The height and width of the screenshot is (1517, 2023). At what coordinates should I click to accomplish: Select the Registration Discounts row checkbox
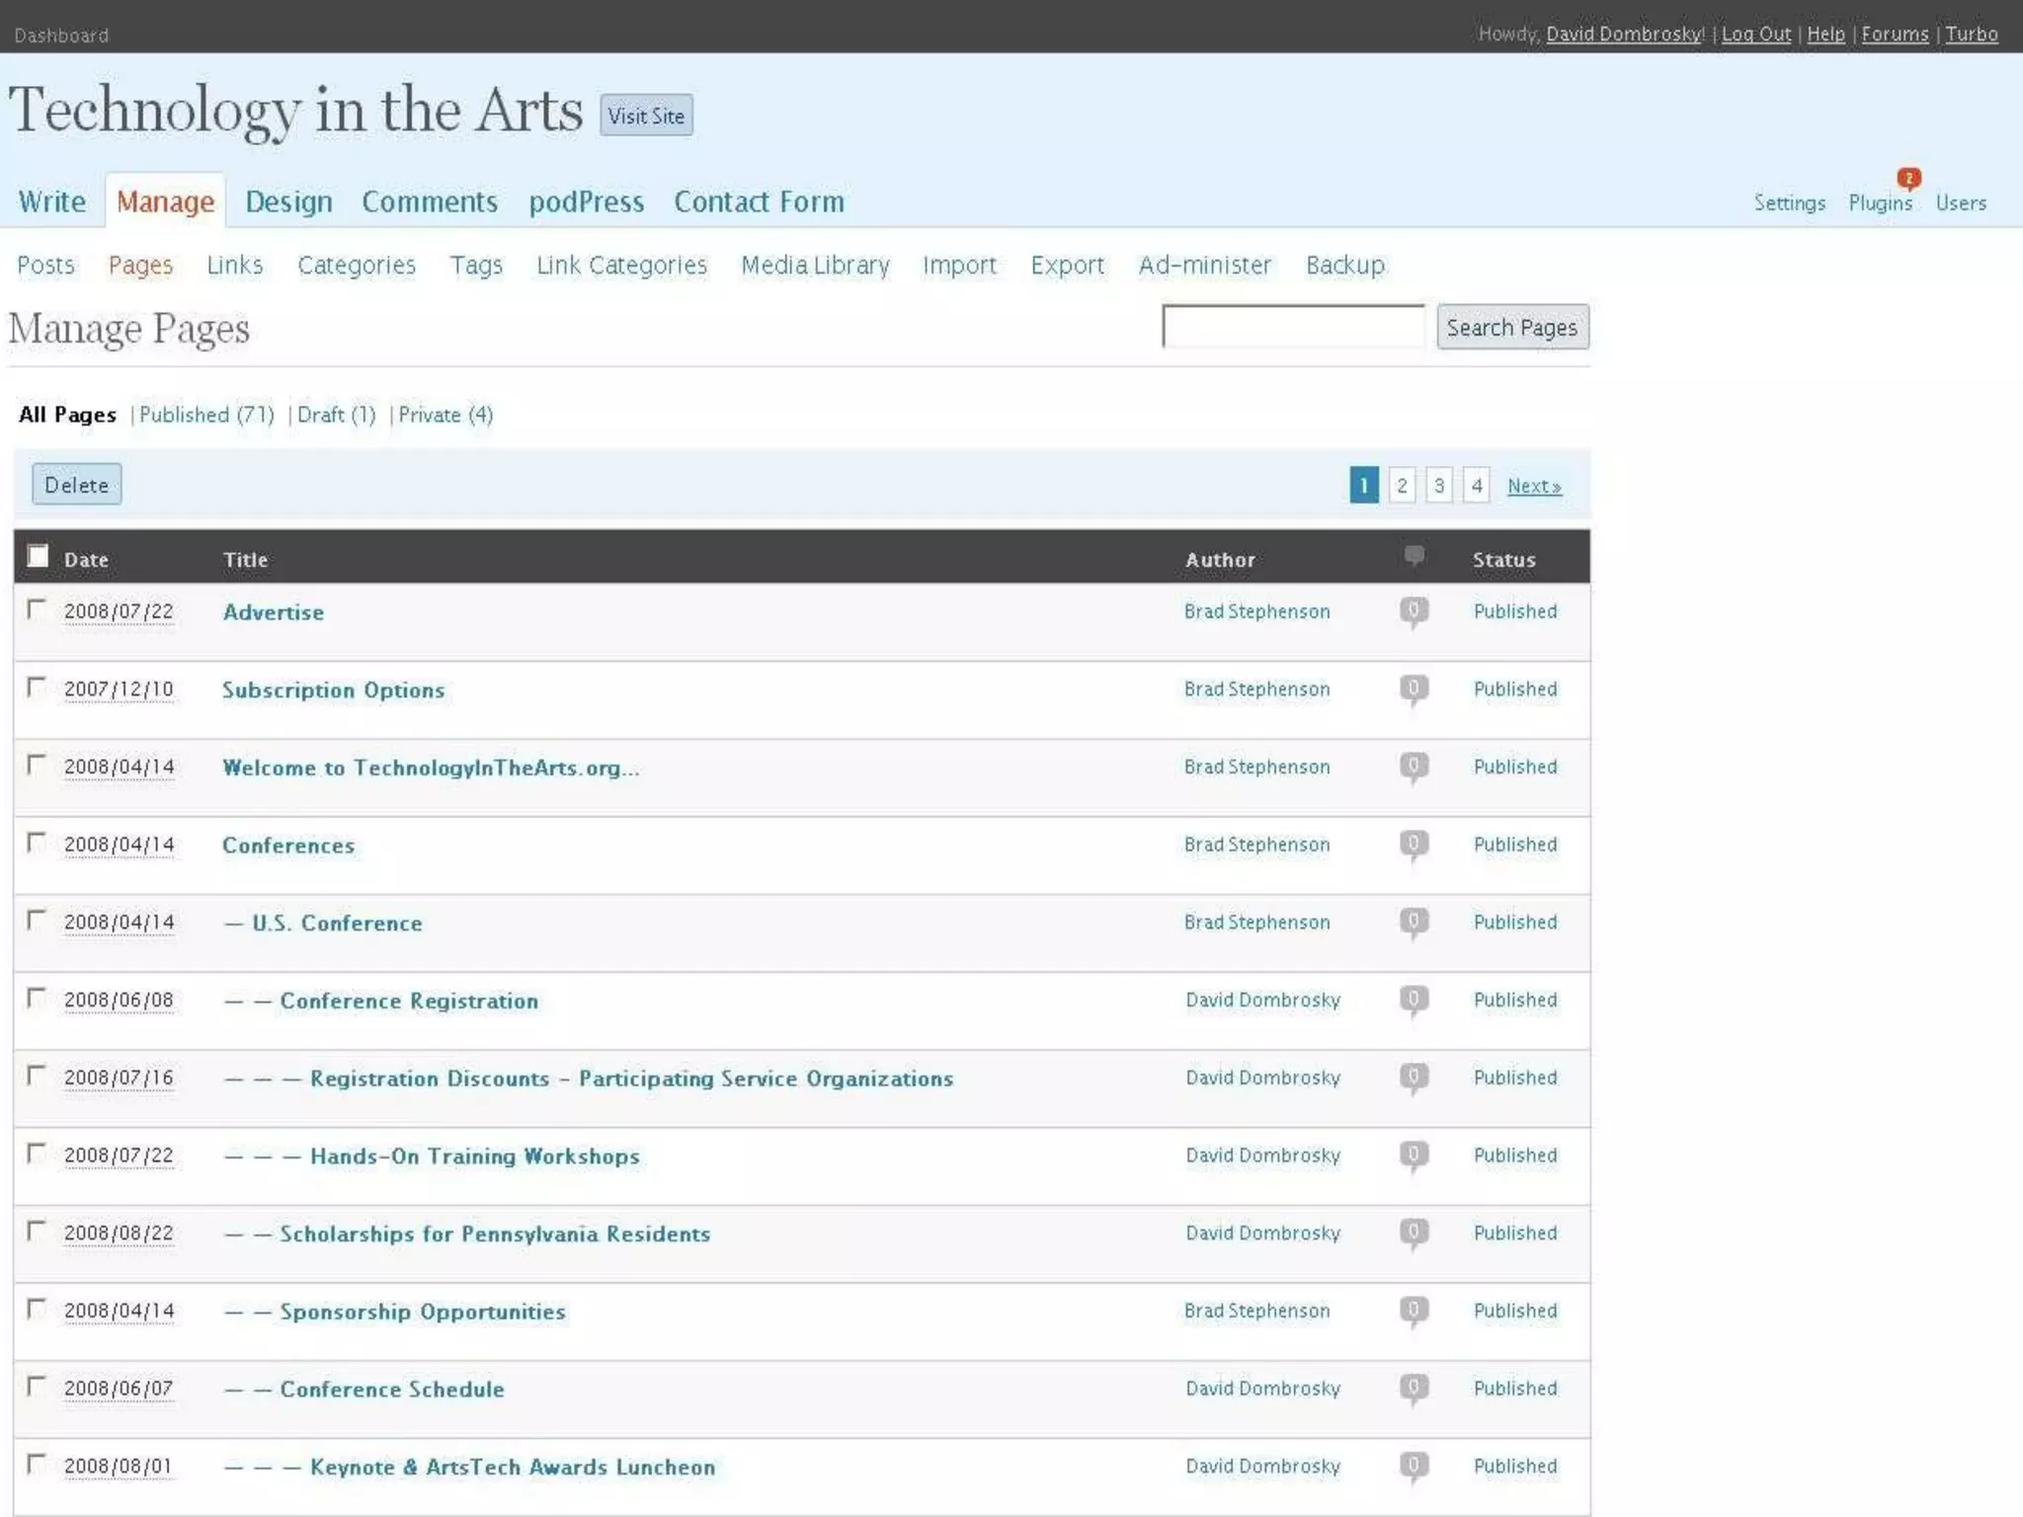click(x=37, y=1076)
